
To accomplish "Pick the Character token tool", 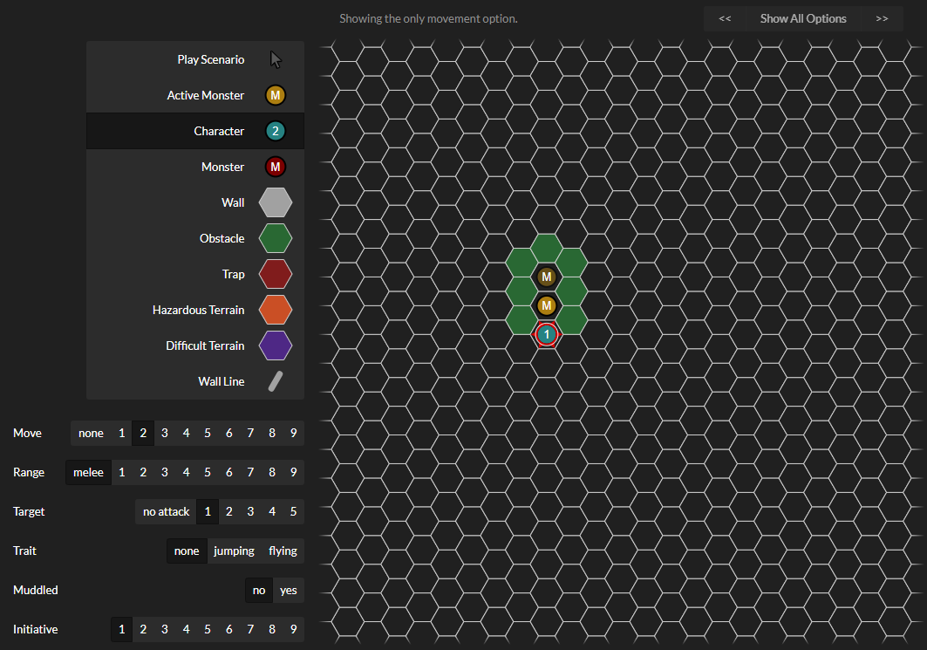I will pyautogui.click(x=276, y=131).
